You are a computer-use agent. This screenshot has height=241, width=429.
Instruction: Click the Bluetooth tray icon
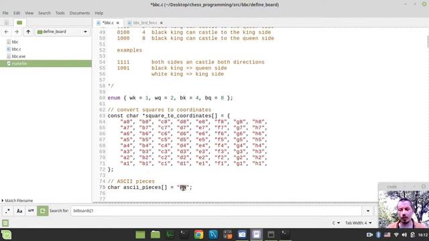pyautogui.click(x=378, y=235)
